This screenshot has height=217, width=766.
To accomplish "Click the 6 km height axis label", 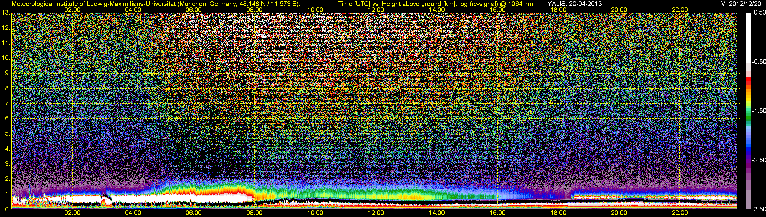I will [x=7, y=118].
